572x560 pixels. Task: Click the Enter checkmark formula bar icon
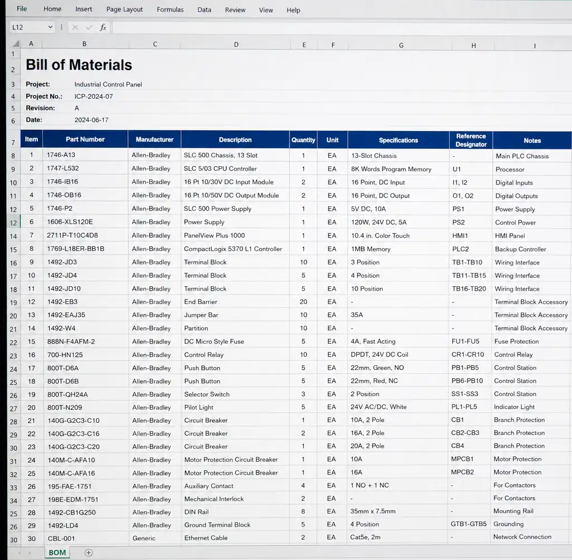pyautogui.click(x=89, y=27)
